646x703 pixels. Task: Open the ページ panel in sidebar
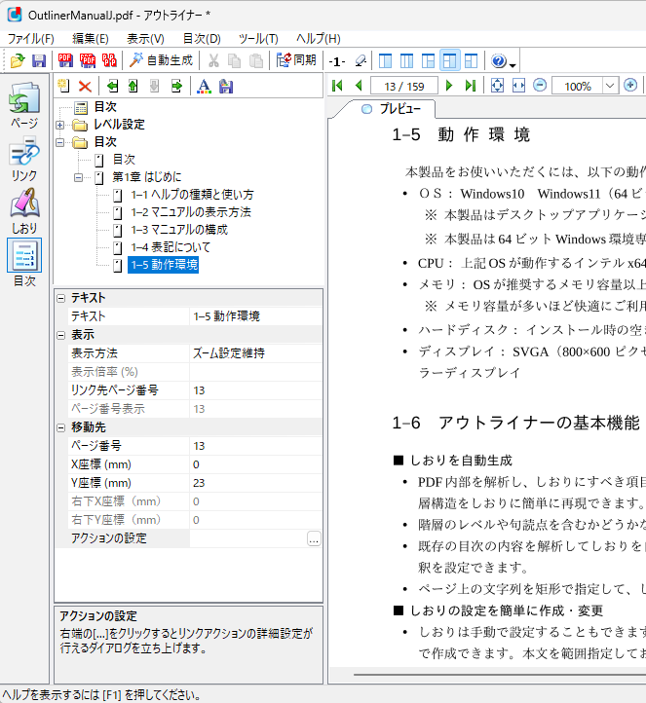pos(23,105)
